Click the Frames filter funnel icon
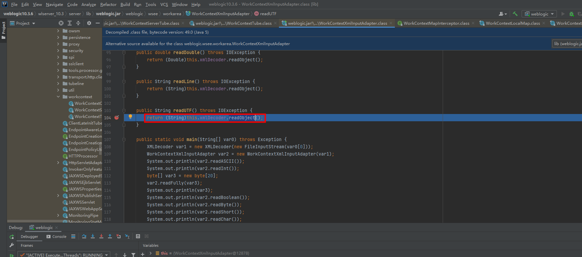Screen dimensions: 582x257 pyautogui.click(x=133, y=255)
